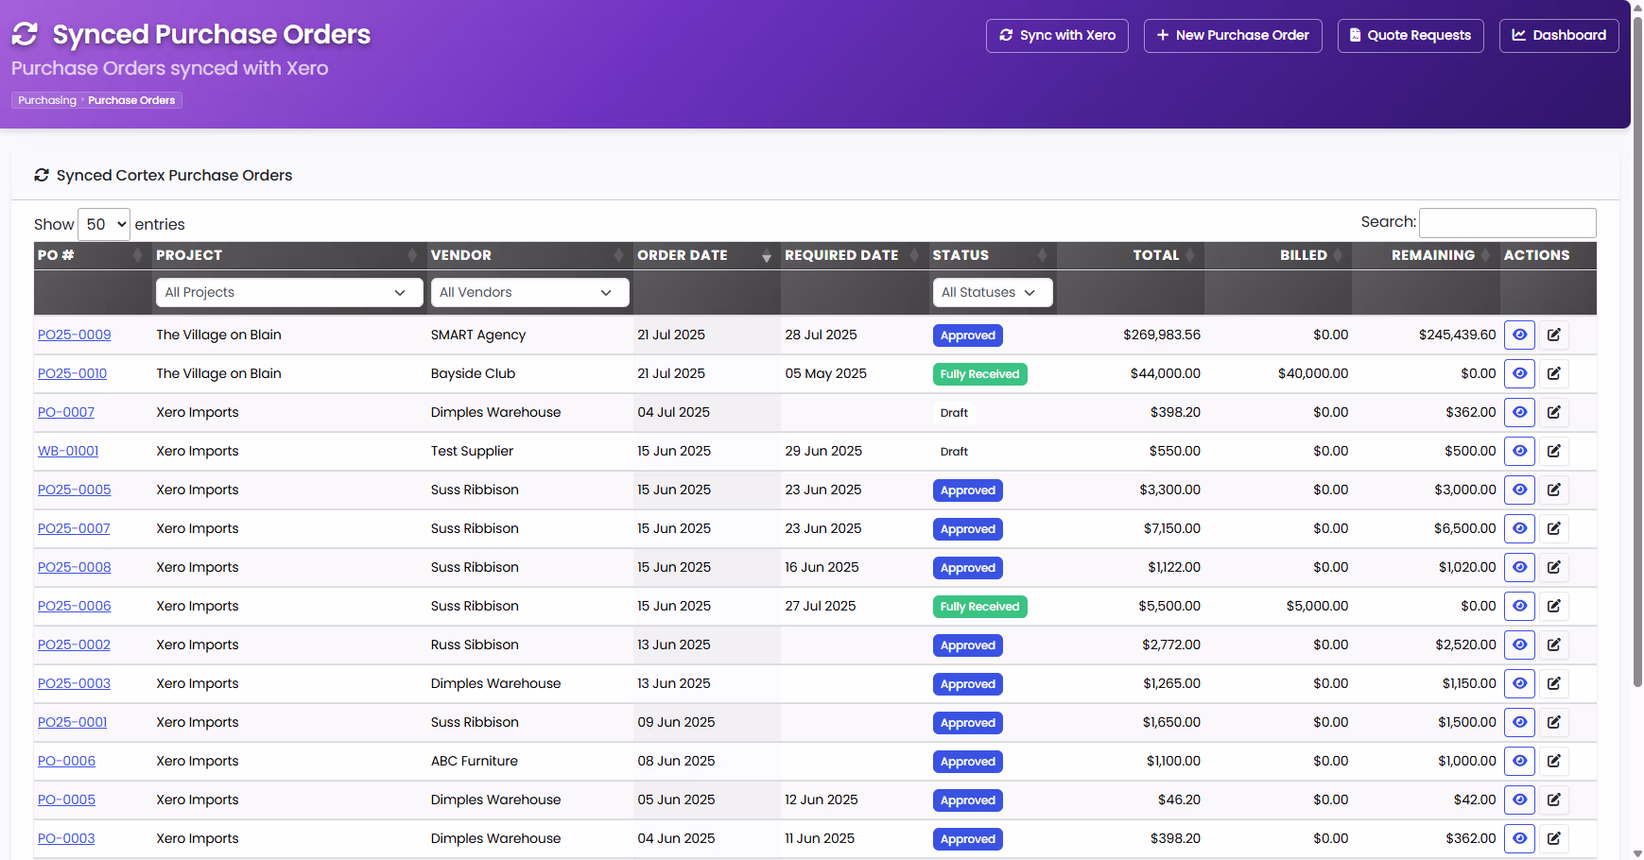Edit purchase order PO25-0002
The height and width of the screenshot is (860, 1644).
1553,645
